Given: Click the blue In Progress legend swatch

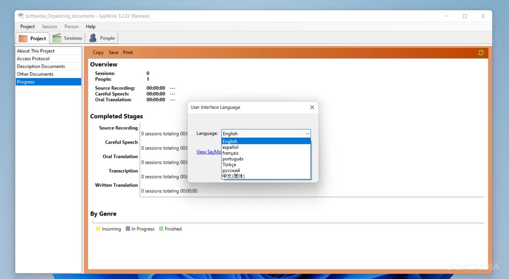Looking at the screenshot, I should (128, 229).
